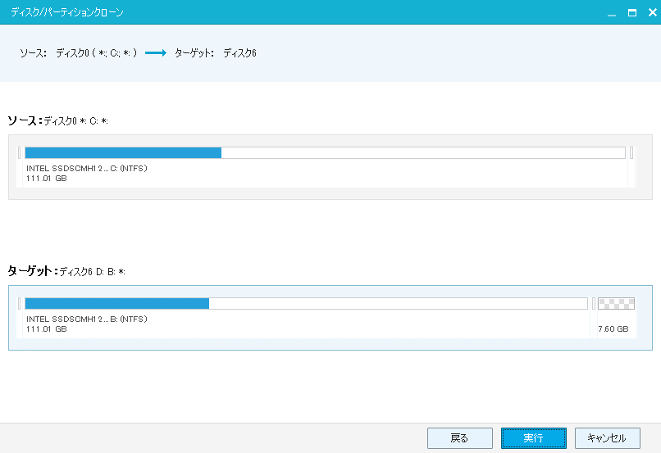The image size is (661, 453).
Task: Close the ディスク/パーティションクローン window
Action: [653, 12]
